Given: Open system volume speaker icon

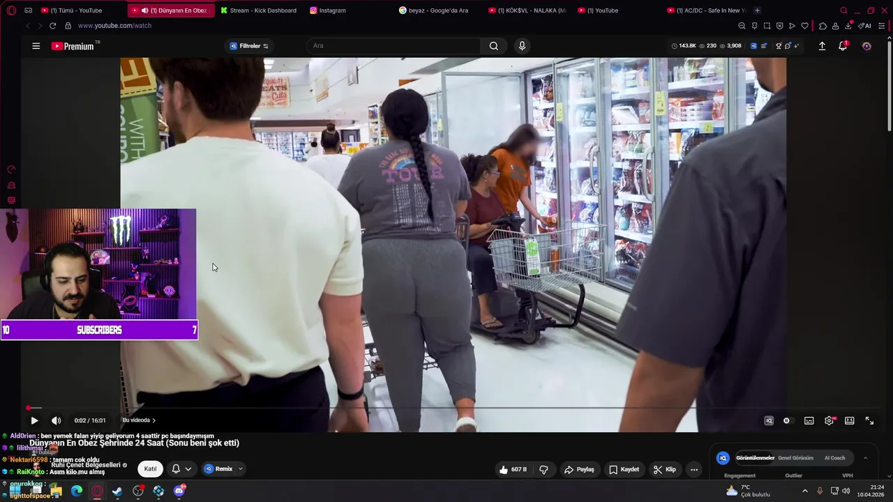Looking at the screenshot, I should [x=846, y=491].
